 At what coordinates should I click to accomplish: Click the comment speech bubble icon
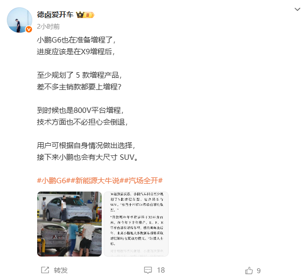pos(148,270)
